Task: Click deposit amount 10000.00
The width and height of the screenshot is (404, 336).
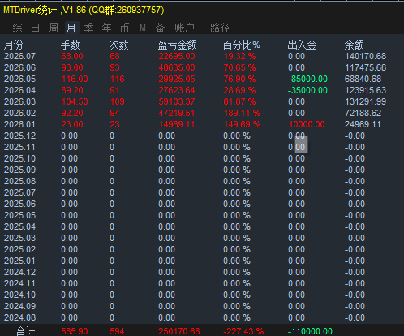Action: coord(307,124)
